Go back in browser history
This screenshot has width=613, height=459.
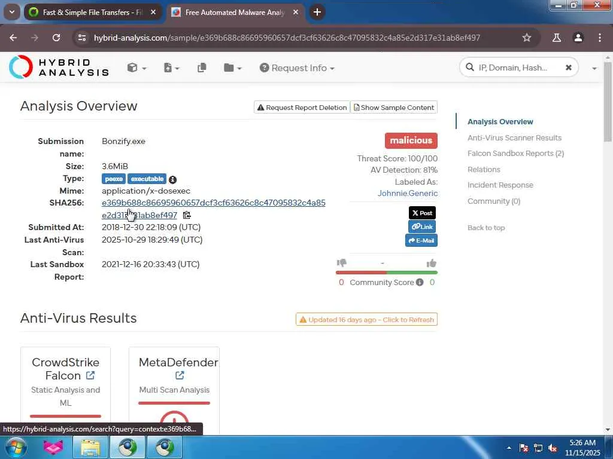13,38
